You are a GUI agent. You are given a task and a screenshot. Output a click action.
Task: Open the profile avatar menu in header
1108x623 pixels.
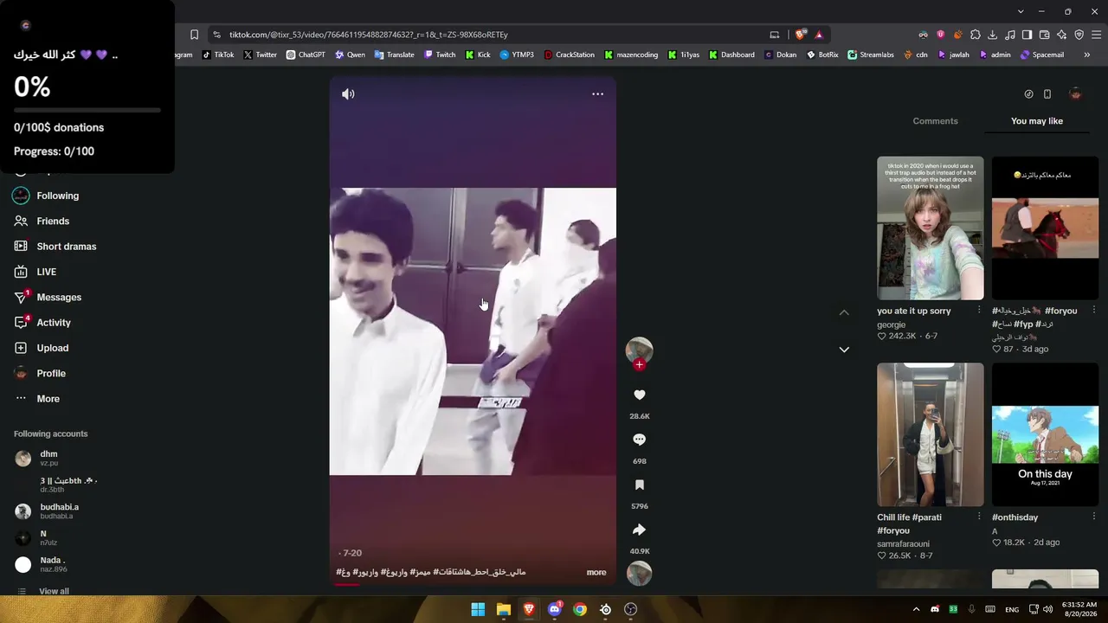tap(1076, 94)
